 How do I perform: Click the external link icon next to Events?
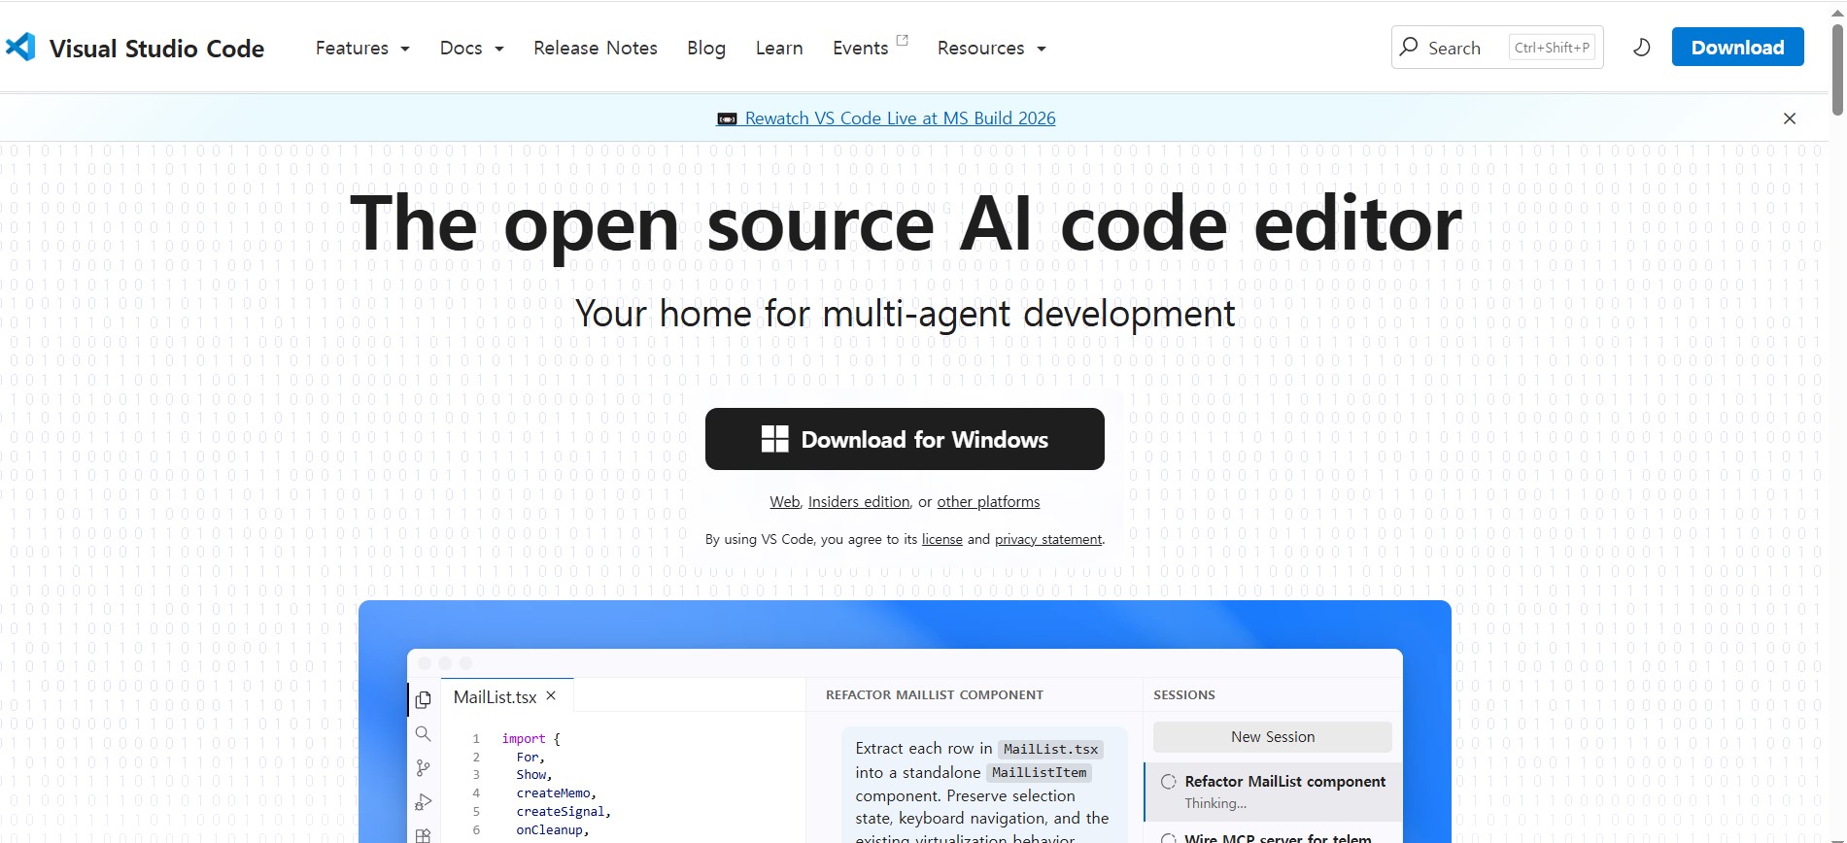tap(902, 40)
